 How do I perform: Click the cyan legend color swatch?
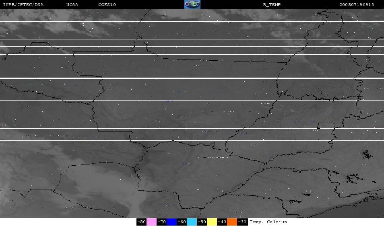click(x=192, y=222)
